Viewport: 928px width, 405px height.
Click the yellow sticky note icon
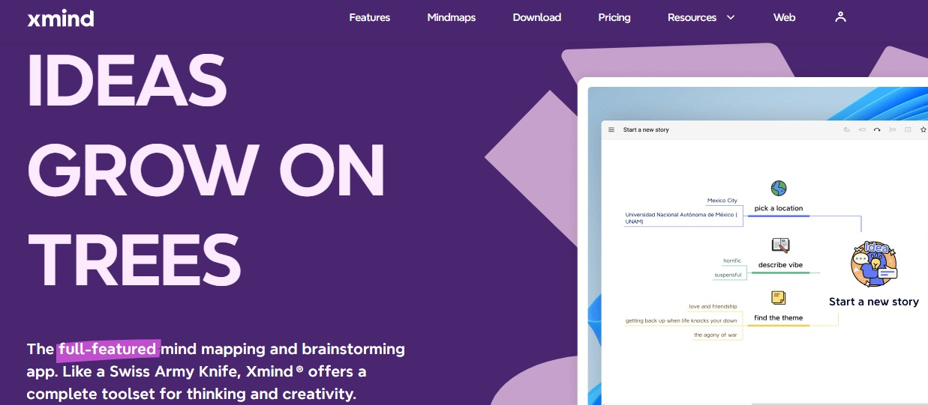click(x=779, y=297)
